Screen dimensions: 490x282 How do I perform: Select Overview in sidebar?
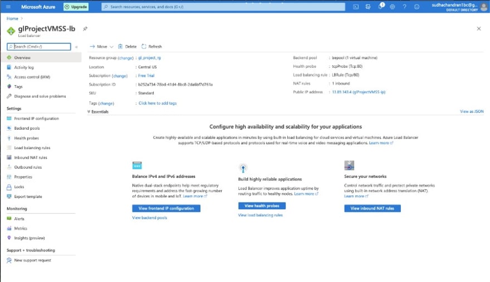click(41, 57)
